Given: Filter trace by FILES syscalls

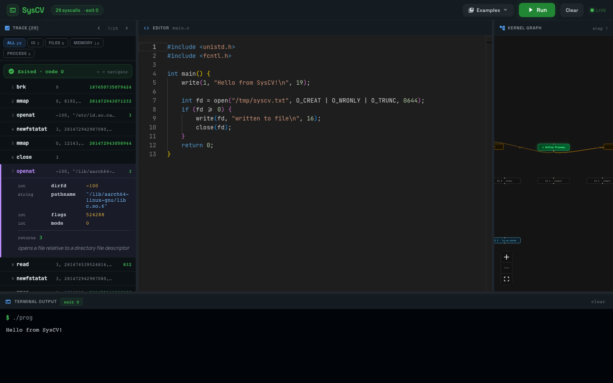Looking at the screenshot, I should [x=57, y=43].
